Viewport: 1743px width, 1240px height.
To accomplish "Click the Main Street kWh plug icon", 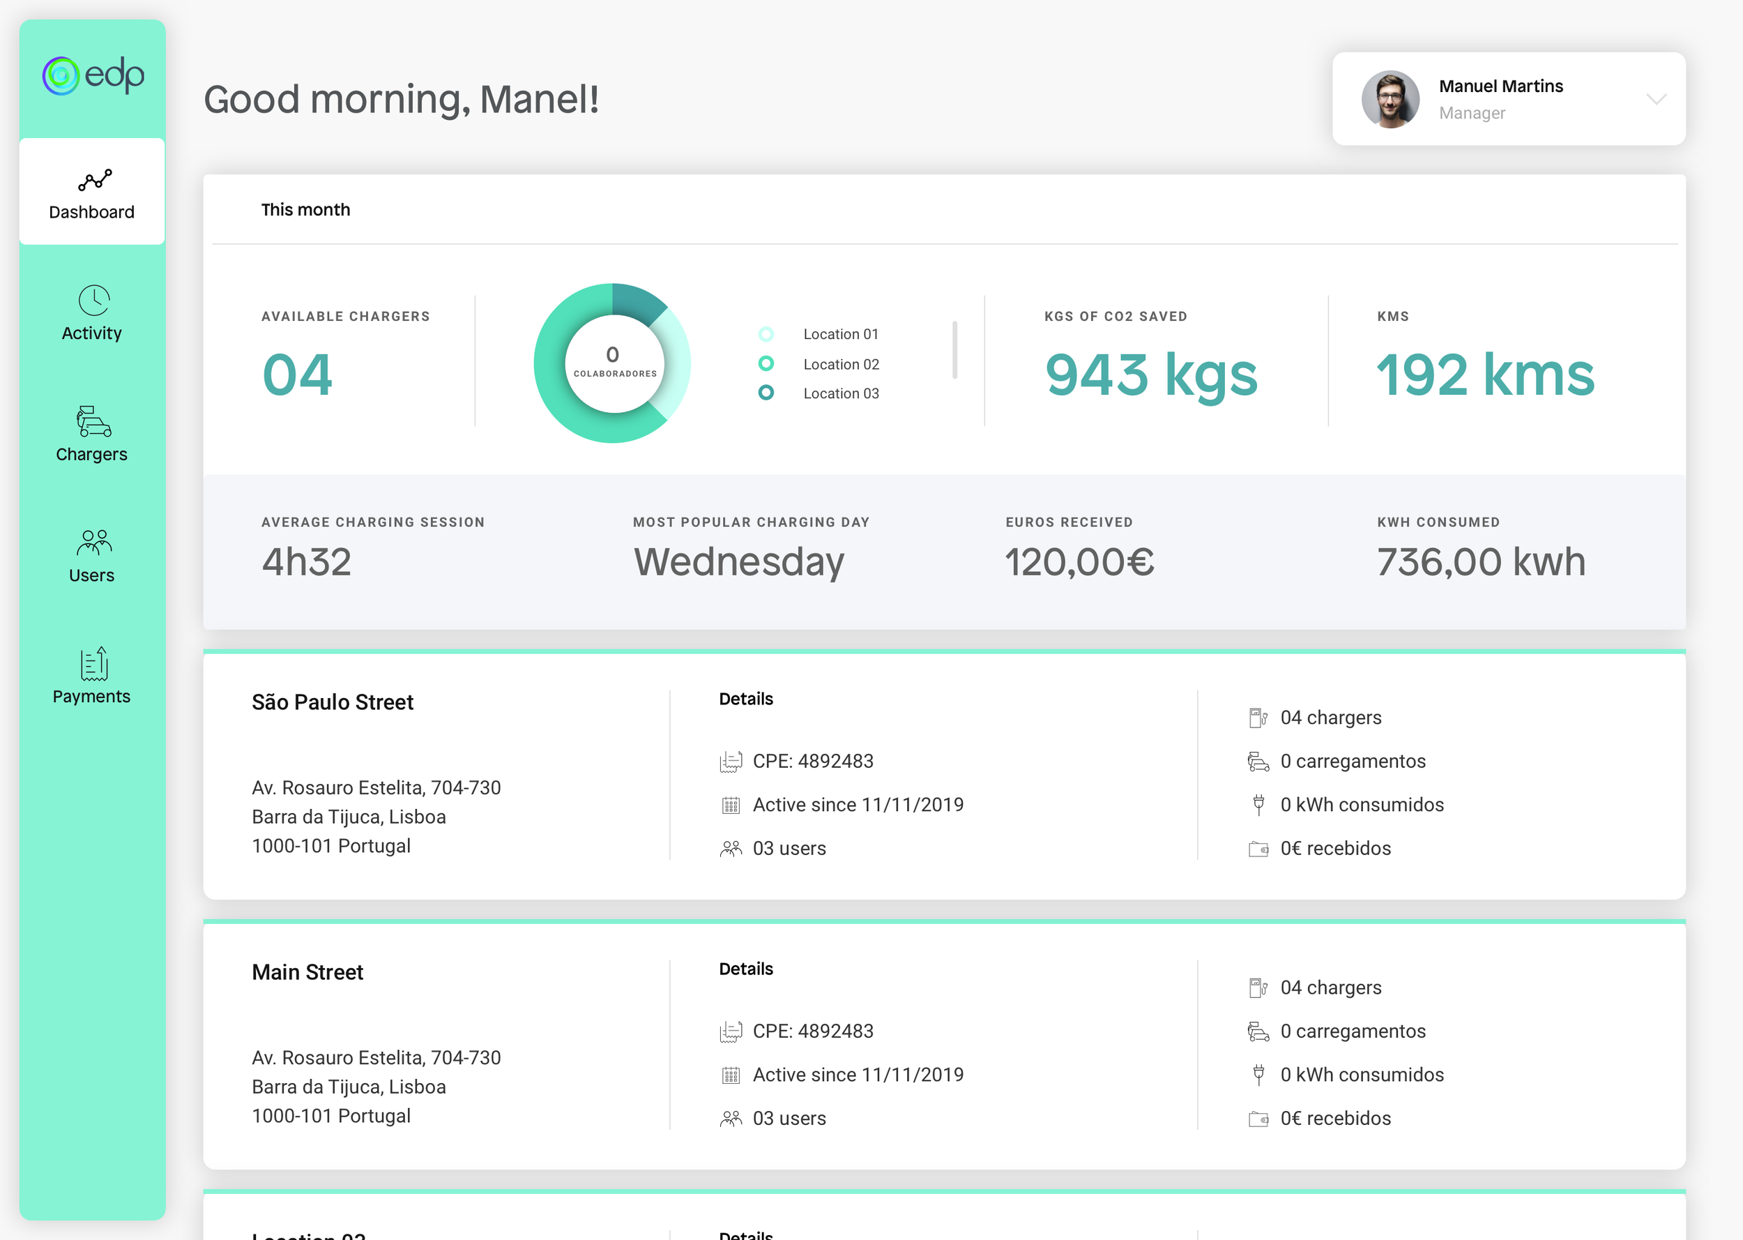I will click(1258, 1076).
